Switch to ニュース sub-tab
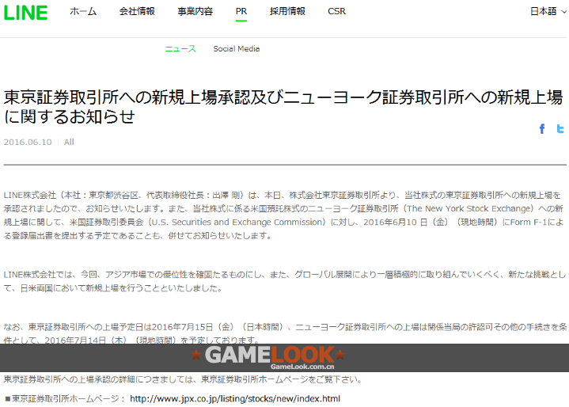This screenshot has height=407, width=569. 180,48
